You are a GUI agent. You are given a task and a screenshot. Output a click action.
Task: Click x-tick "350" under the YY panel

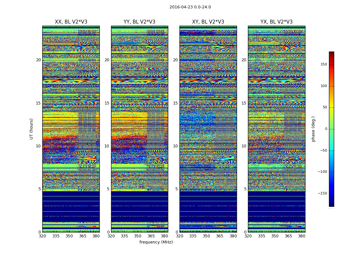(x=138, y=236)
